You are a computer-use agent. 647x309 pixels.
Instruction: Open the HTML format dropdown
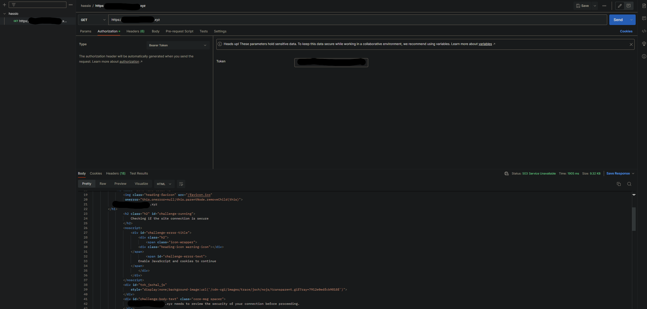[x=164, y=184]
